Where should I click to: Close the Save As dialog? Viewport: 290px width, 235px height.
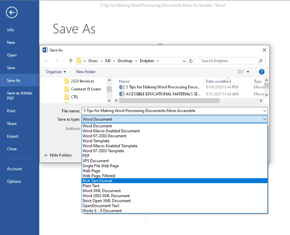(264, 50)
